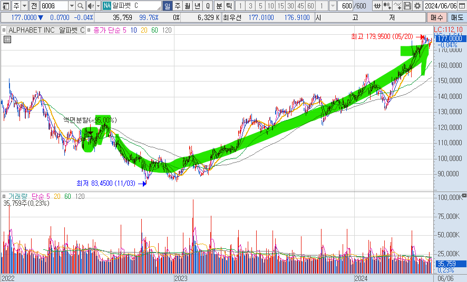467x282 pixels.
Task: Click the 6,329 K value in quote bar
Action: [x=209, y=17]
